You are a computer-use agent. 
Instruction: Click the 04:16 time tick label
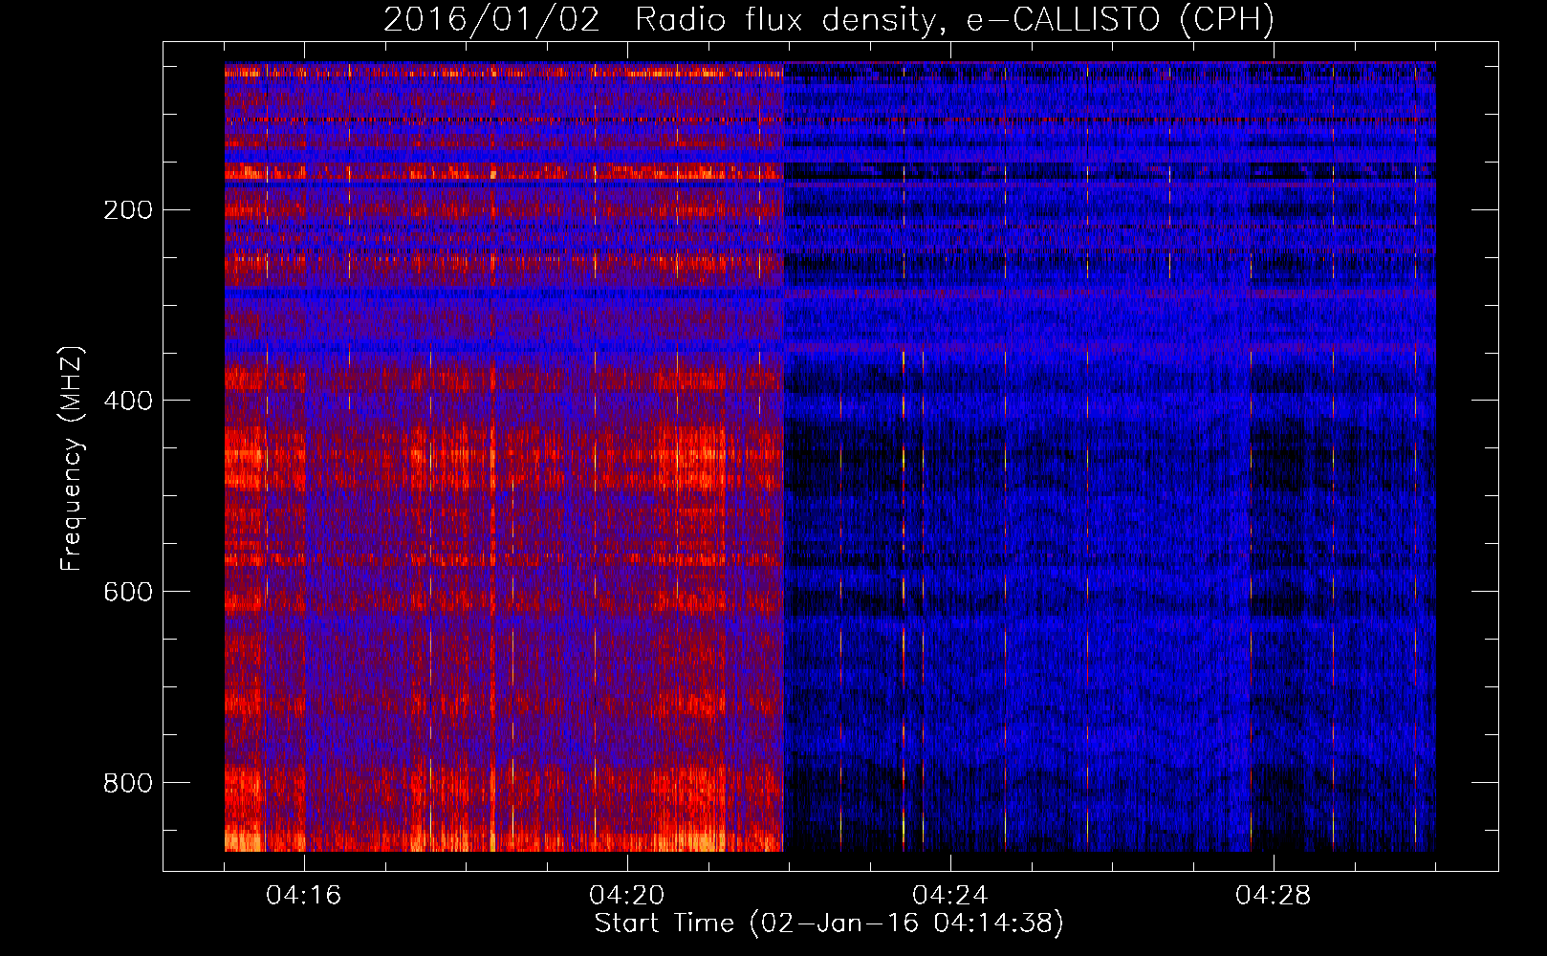[304, 896]
